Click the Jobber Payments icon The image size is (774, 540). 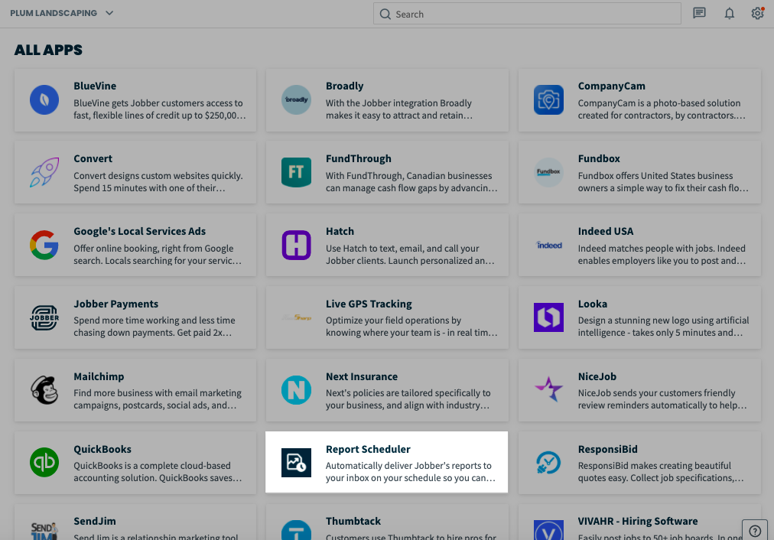(44, 316)
